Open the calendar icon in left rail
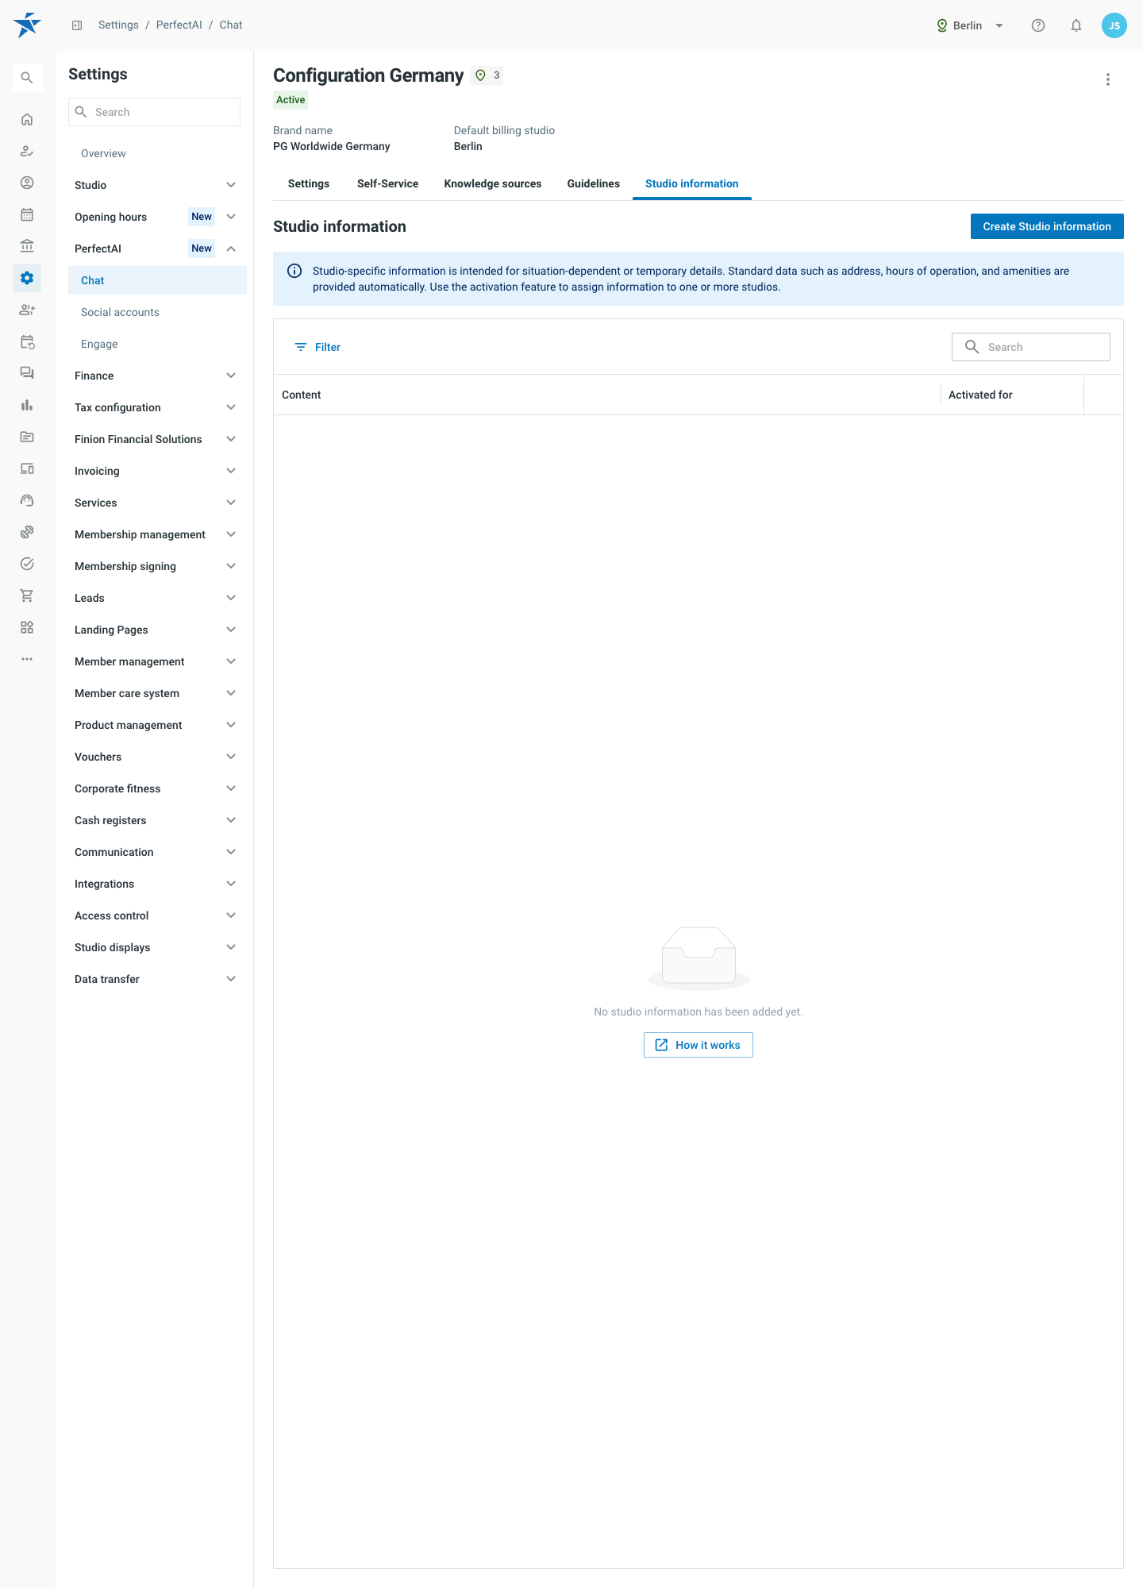The width and height of the screenshot is (1143, 1588). click(27, 214)
